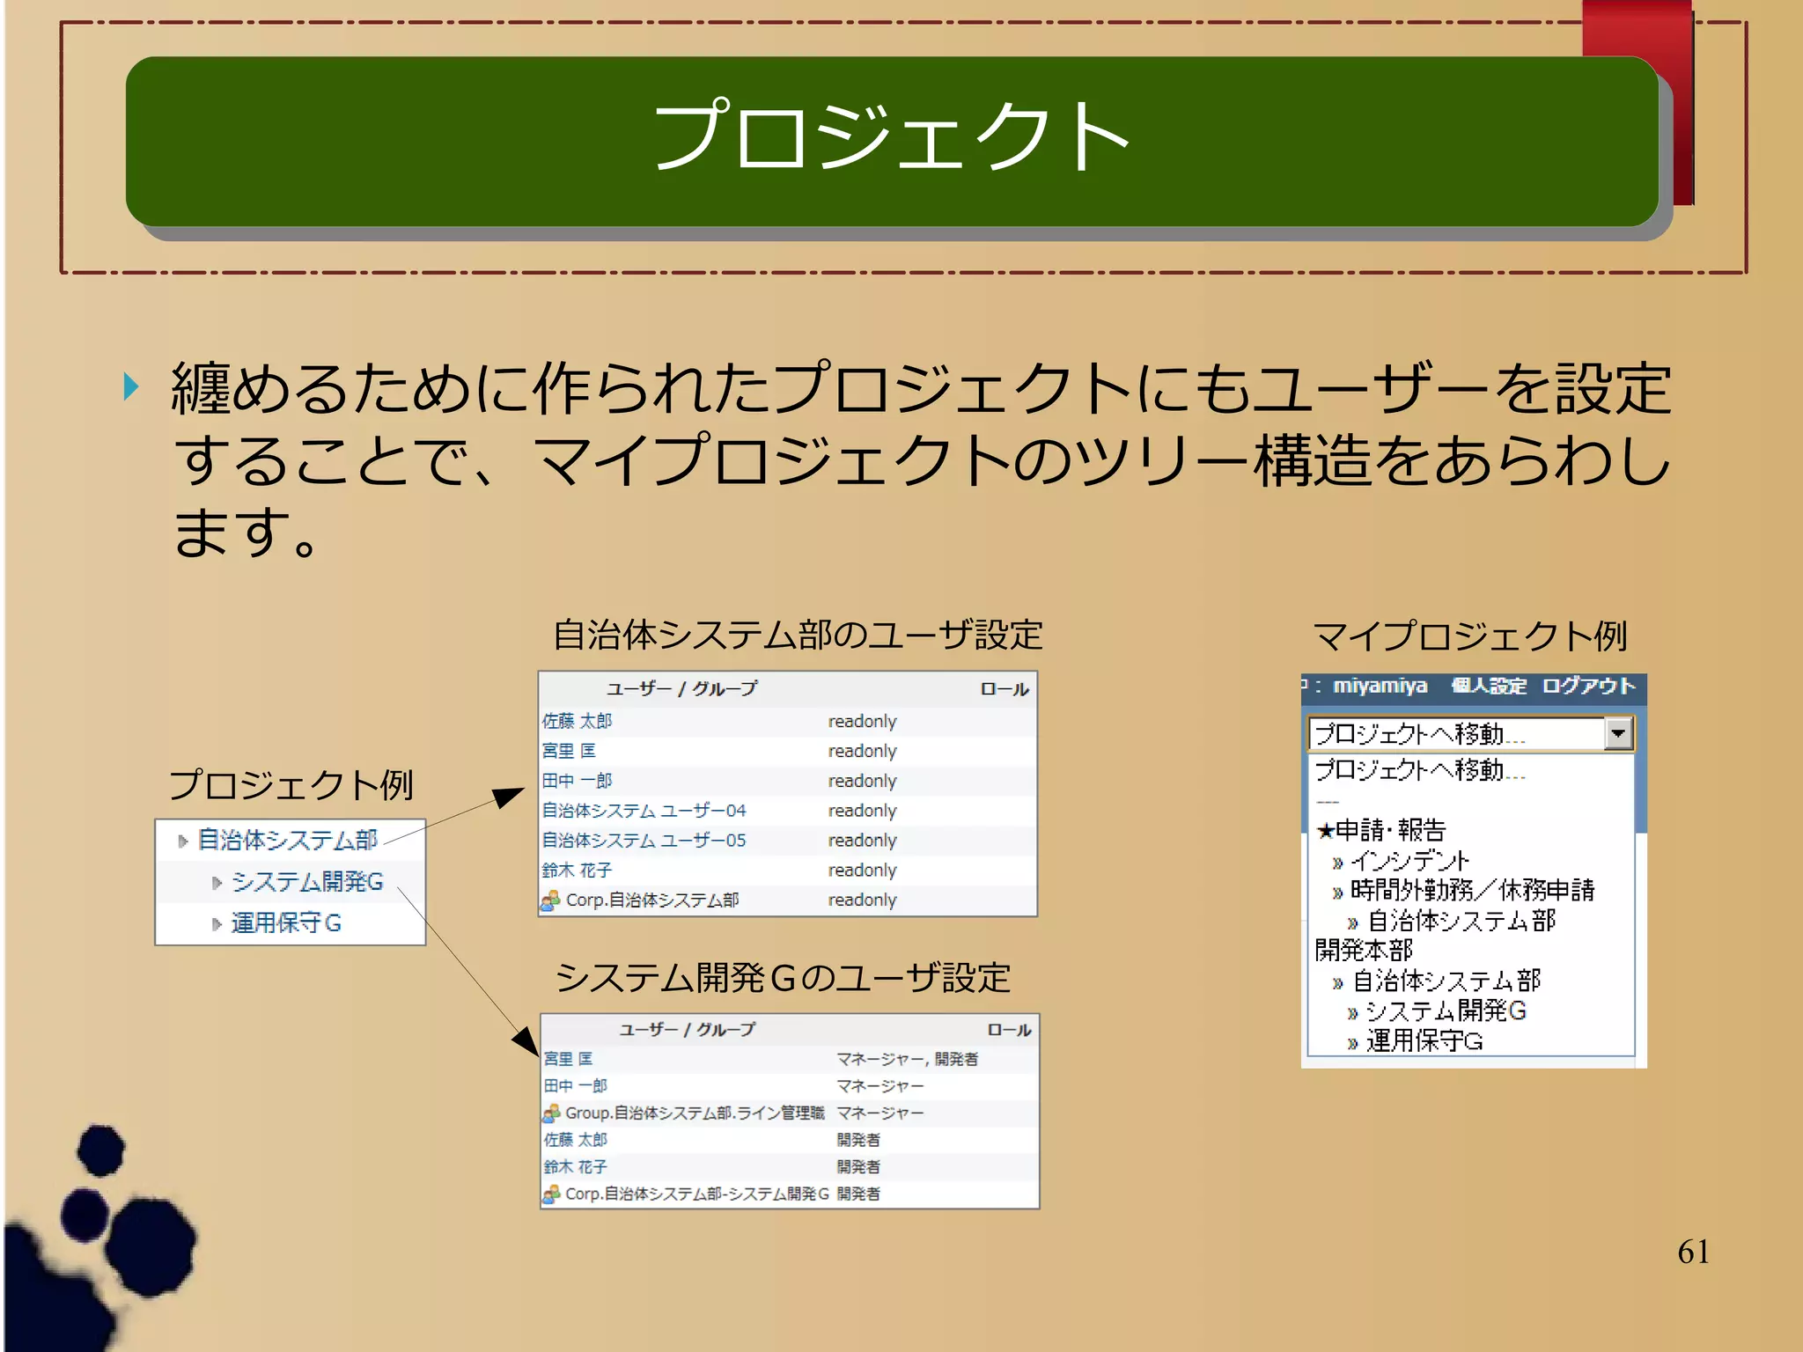The height and width of the screenshot is (1352, 1803).
Task: Click the miyamiya user name link
Action: pyautogui.click(x=1380, y=686)
